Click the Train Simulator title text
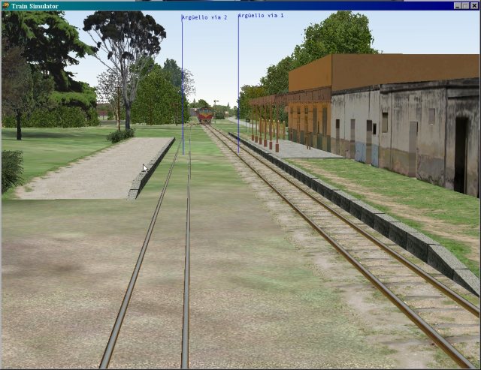The image size is (481, 370). [x=34, y=5]
